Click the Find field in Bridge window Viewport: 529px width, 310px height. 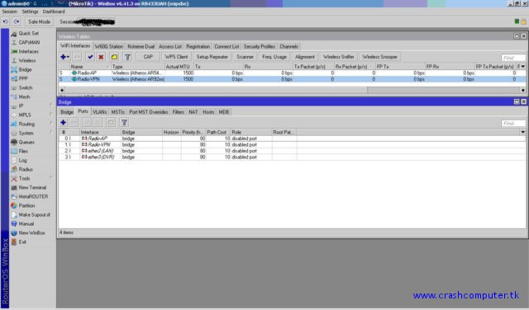point(513,123)
